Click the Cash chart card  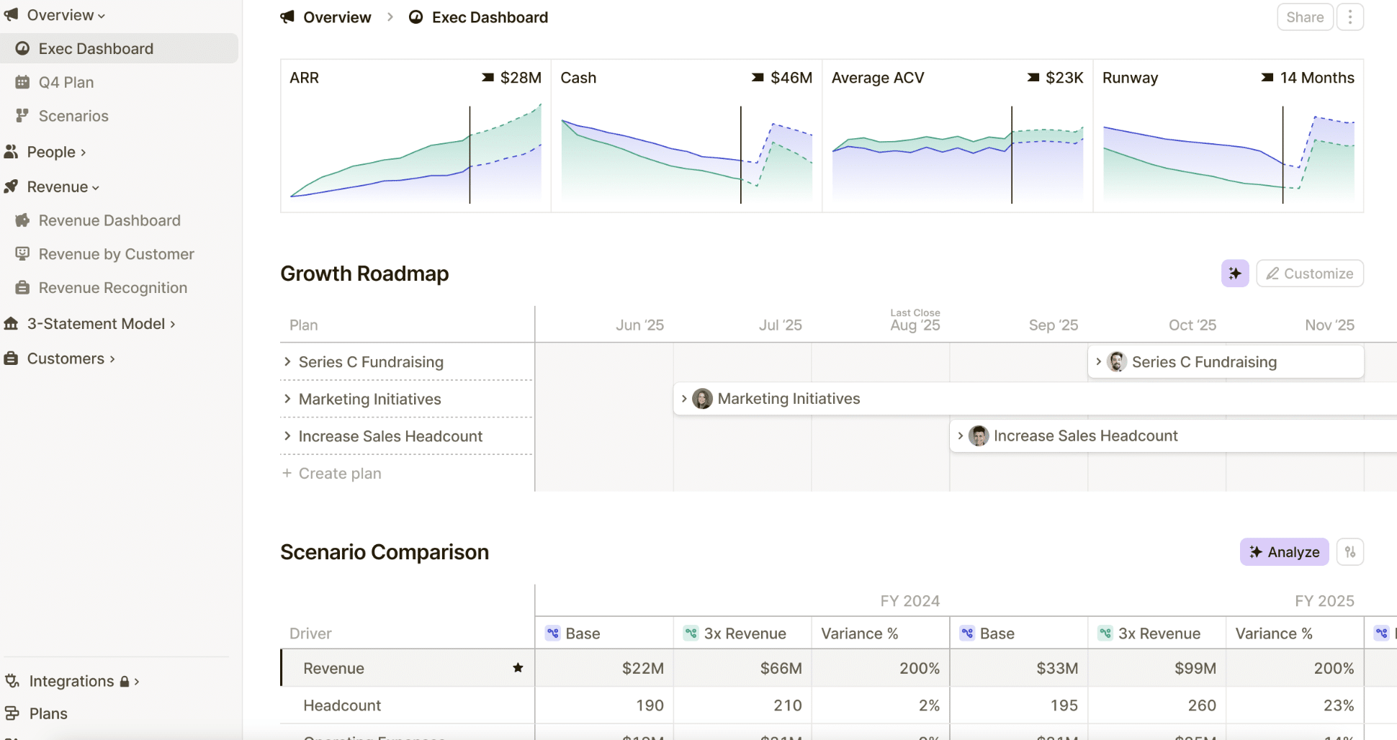[x=686, y=135]
